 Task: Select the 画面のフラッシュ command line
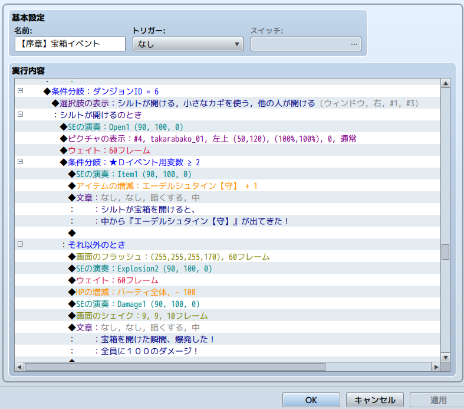pos(227,257)
